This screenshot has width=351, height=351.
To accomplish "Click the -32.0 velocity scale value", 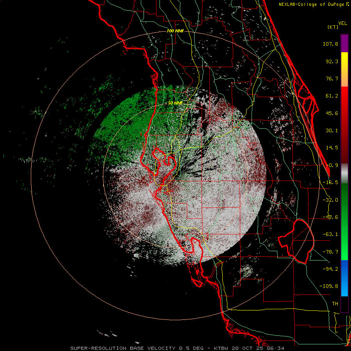I will pos(330,200).
